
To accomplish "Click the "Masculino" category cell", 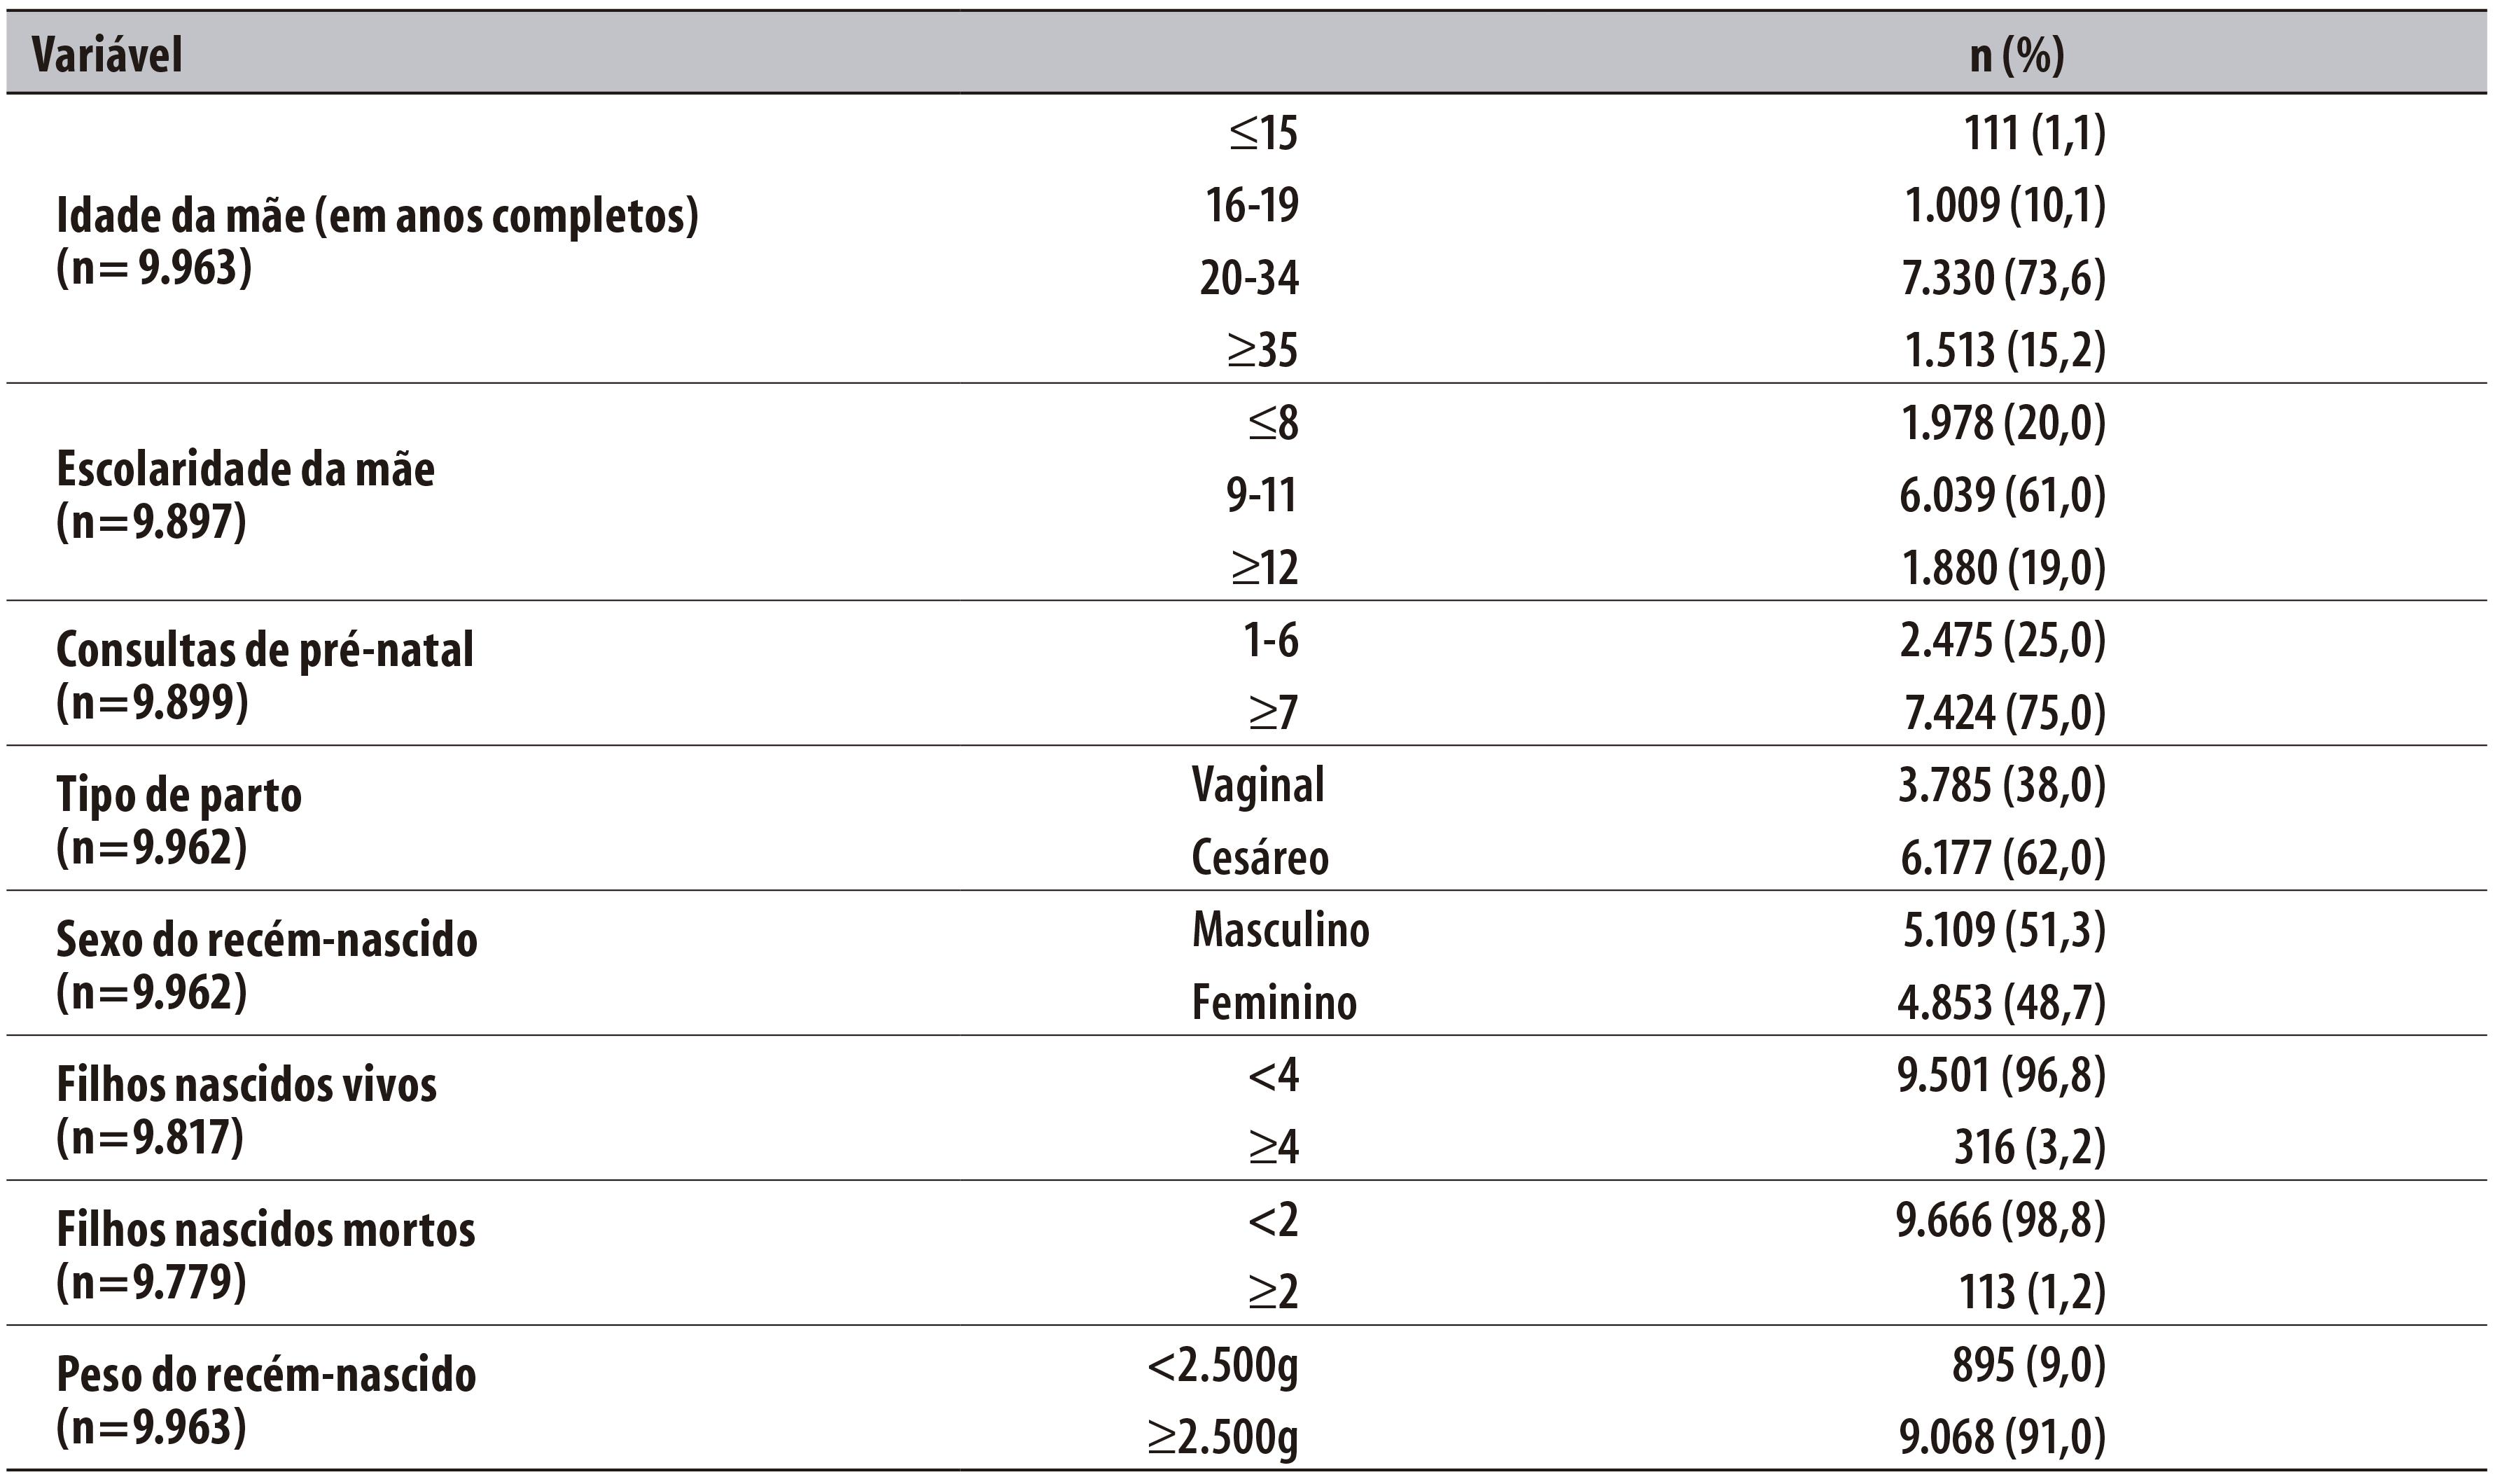I will coord(1281,930).
